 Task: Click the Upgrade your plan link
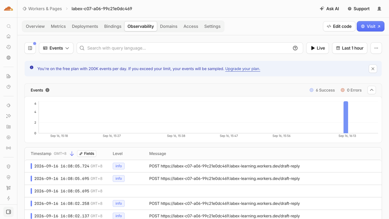(x=243, y=69)
